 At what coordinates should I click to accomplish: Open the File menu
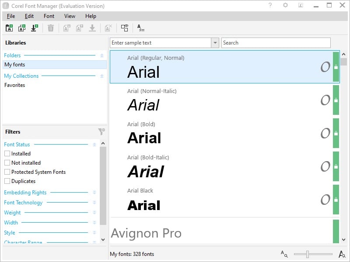[11, 16]
